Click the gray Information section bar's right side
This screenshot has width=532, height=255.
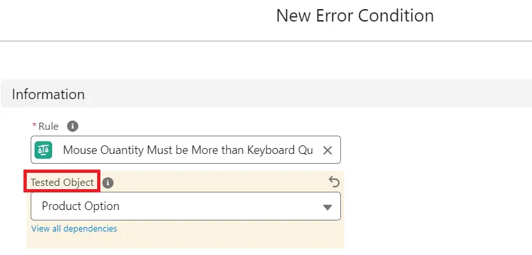click(441, 94)
